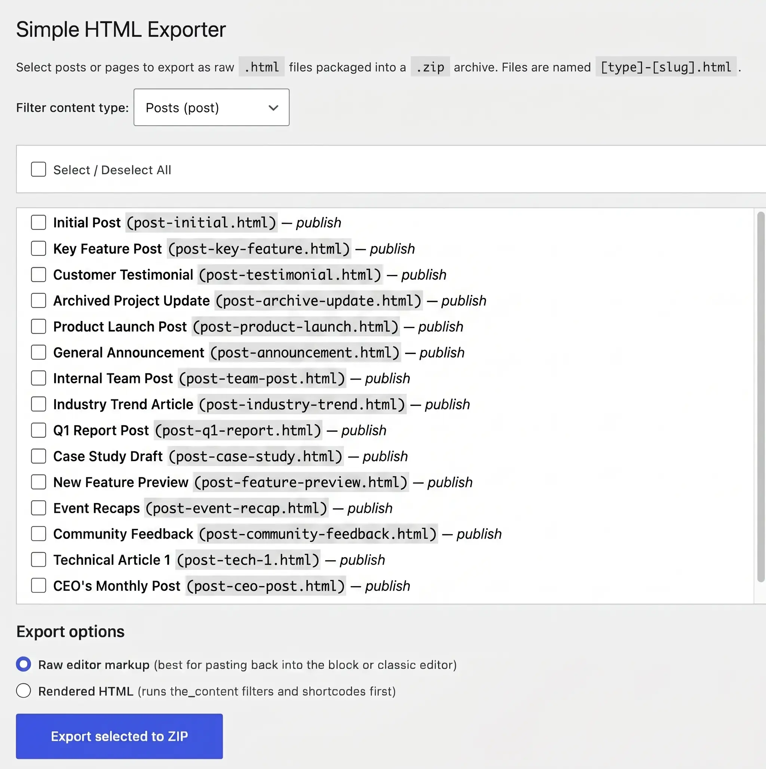Click the Export options heading
Image resolution: width=766 pixels, height=769 pixels.
point(70,632)
